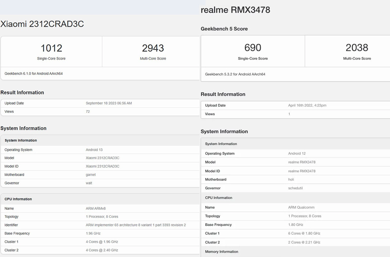Viewport: 390px width, 257px height.
Task: Click the Xiaomi 'Result Information' heading
Action: pyautogui.click(x=22, y=93)
